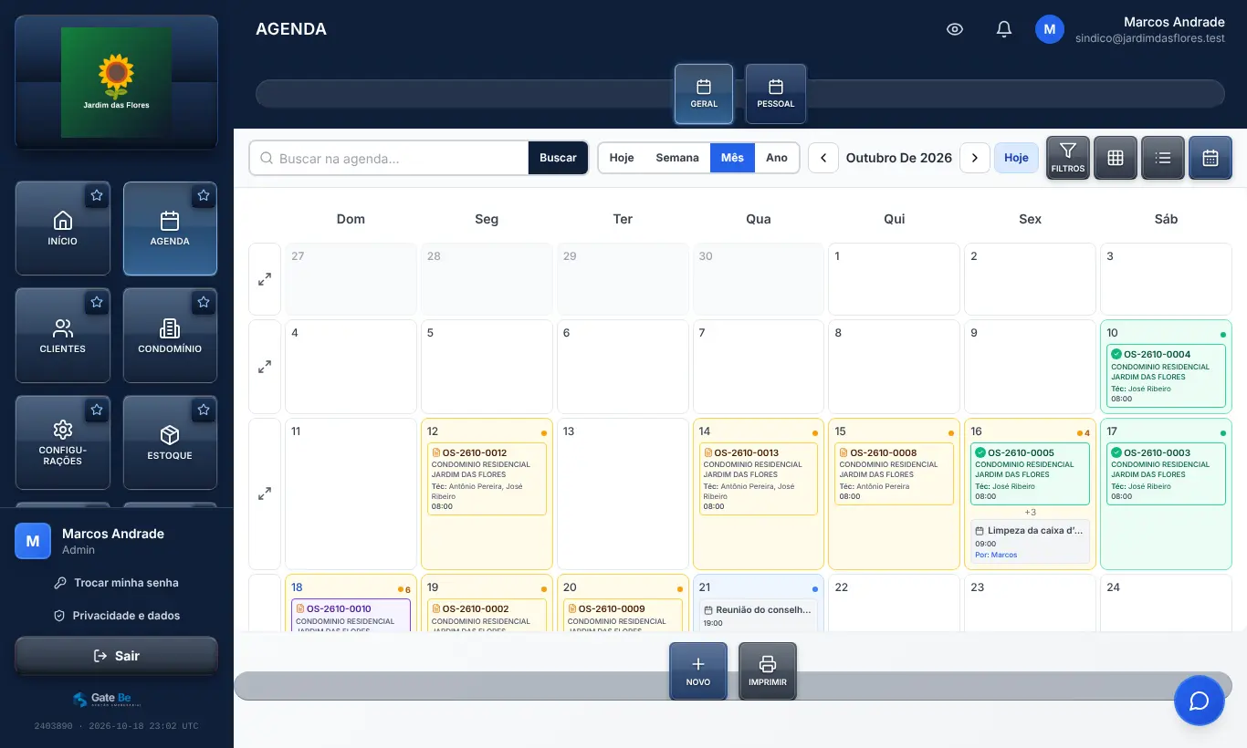Open work order OS-2610-0002
1247x748 pixels.
pyautogui.click(x=487, y=615)
